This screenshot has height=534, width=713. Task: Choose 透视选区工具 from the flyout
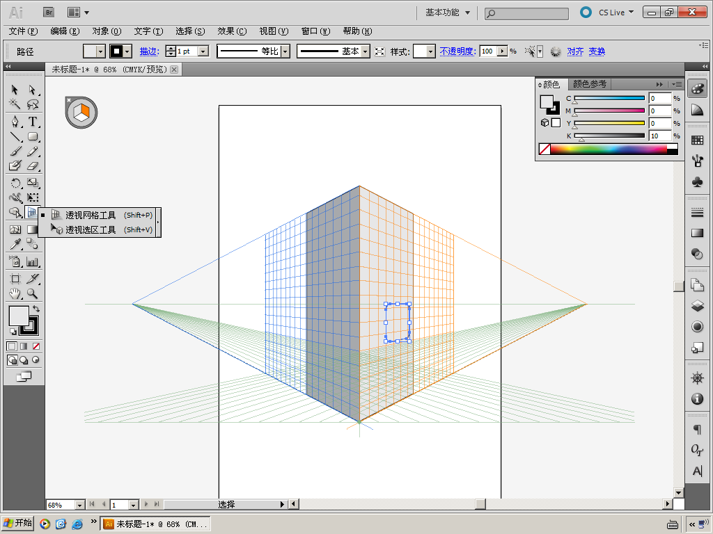91,229
